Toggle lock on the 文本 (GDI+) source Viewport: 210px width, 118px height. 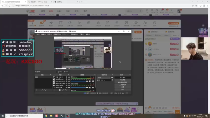coord(69,77)
